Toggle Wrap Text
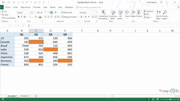Viewport: 180px width, 101px height. click(67, 12)
